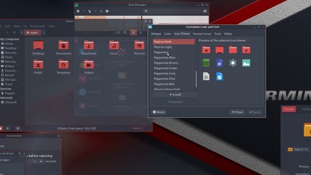
Task: Click the globe document preview icon
Action: click(x=219, y=76)
